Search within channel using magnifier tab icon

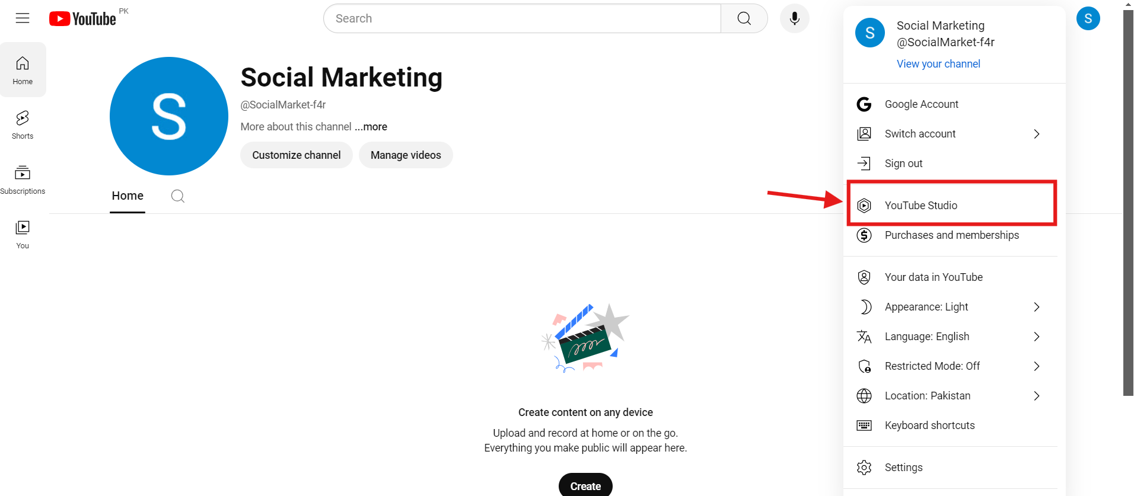pyautogui.click(x=177, y=196)
